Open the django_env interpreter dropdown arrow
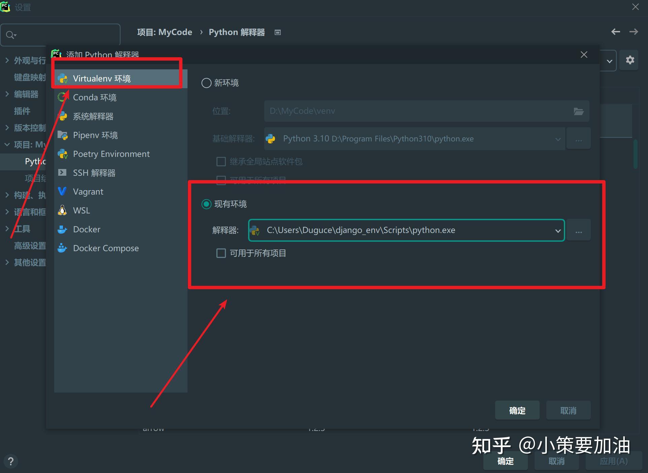The image size is (648, 473). click(557, 231)
